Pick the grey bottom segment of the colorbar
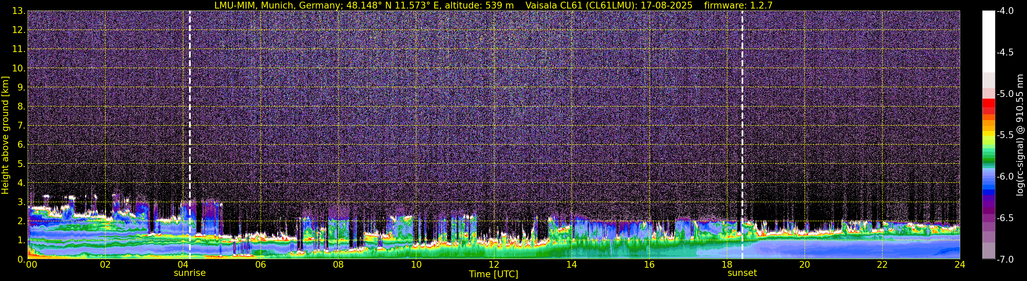The width and height of the screenshot is (1027, 281). 989,251
